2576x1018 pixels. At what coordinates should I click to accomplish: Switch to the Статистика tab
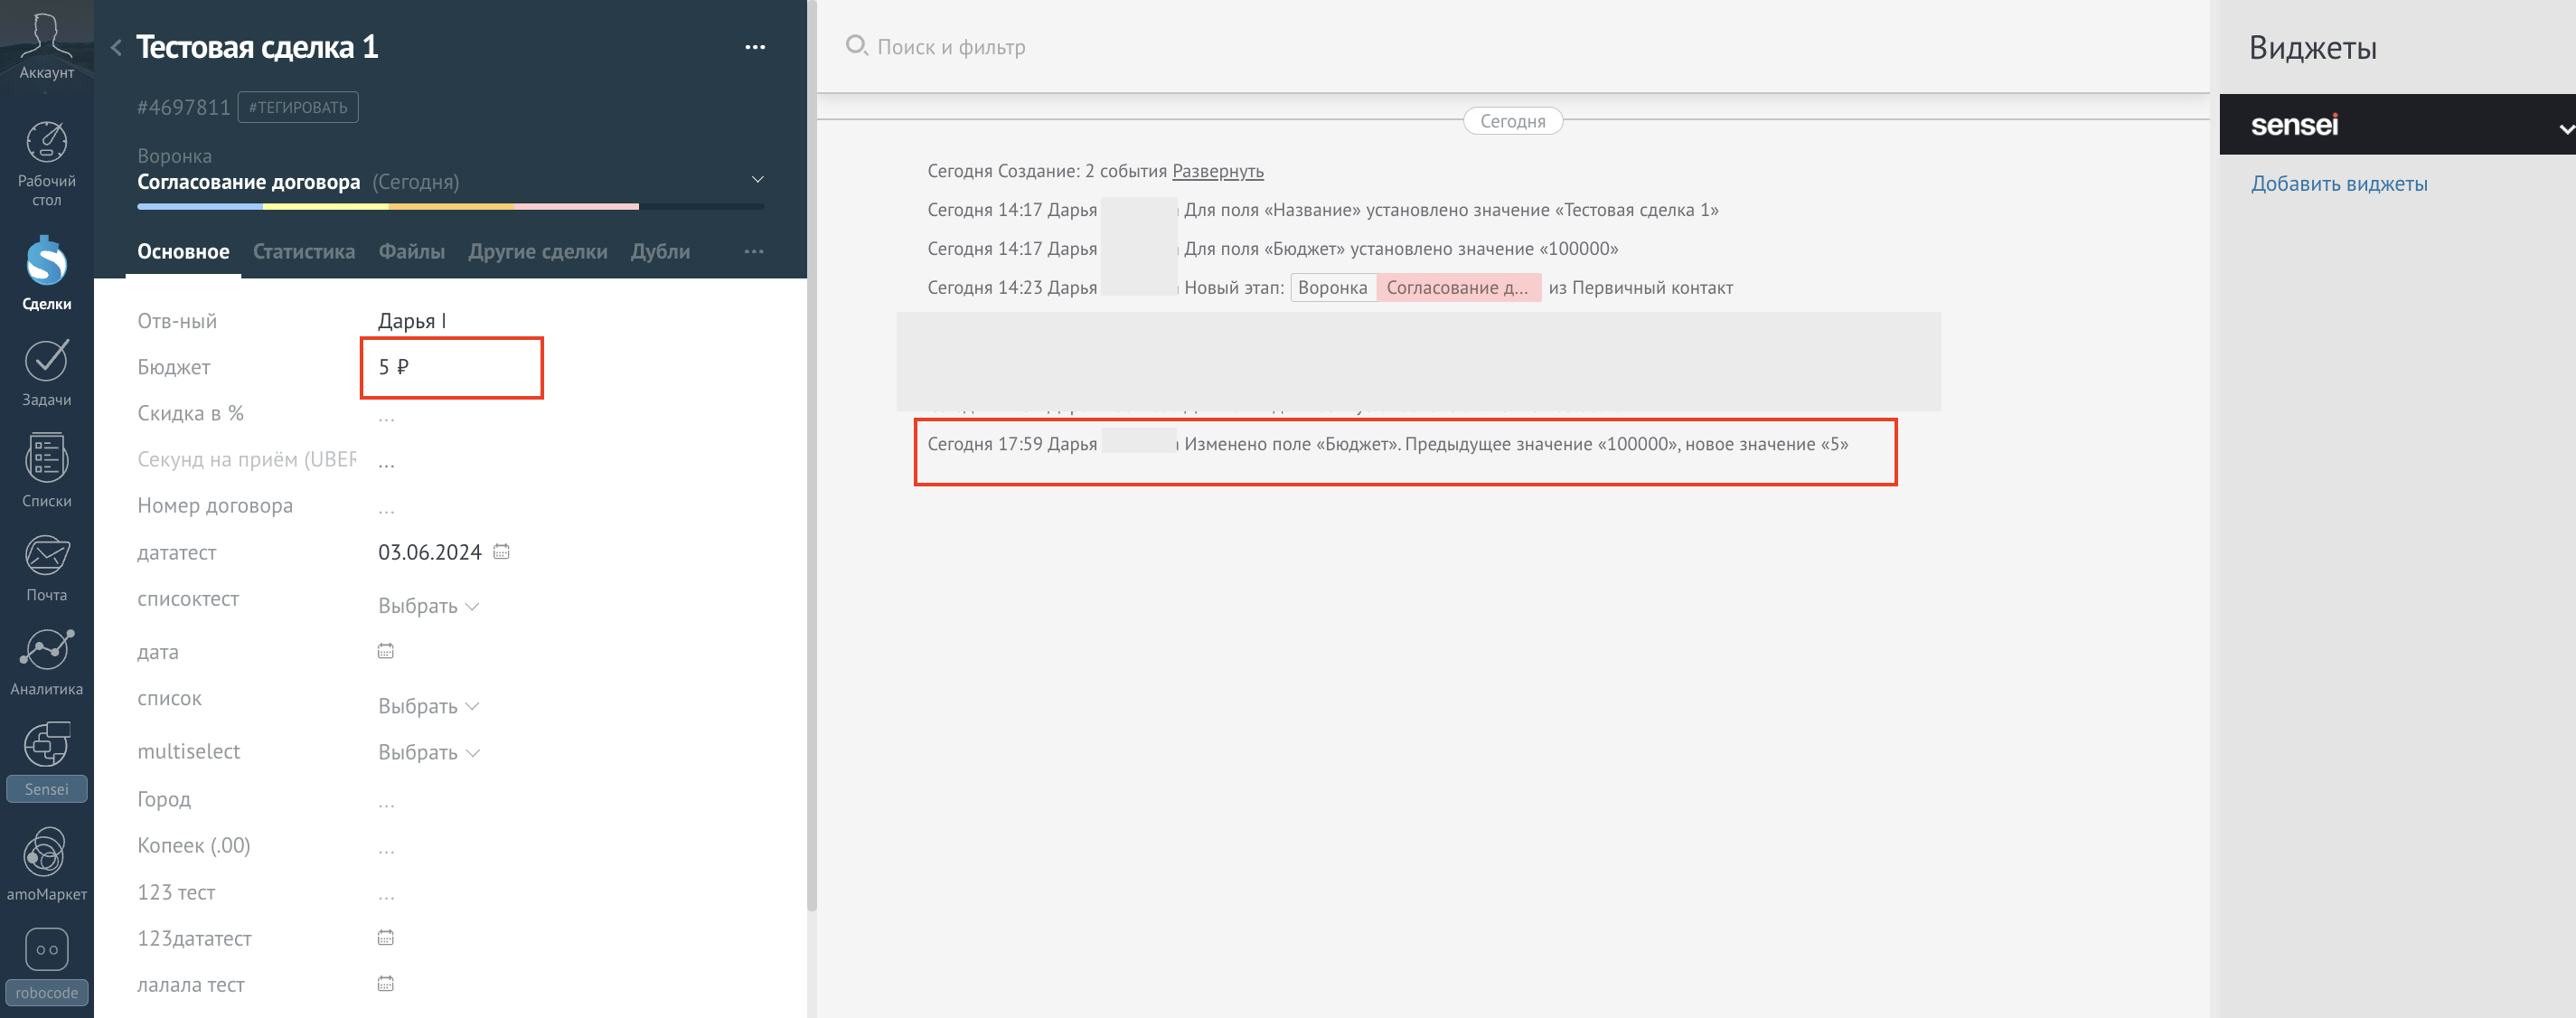coord(304,251)
